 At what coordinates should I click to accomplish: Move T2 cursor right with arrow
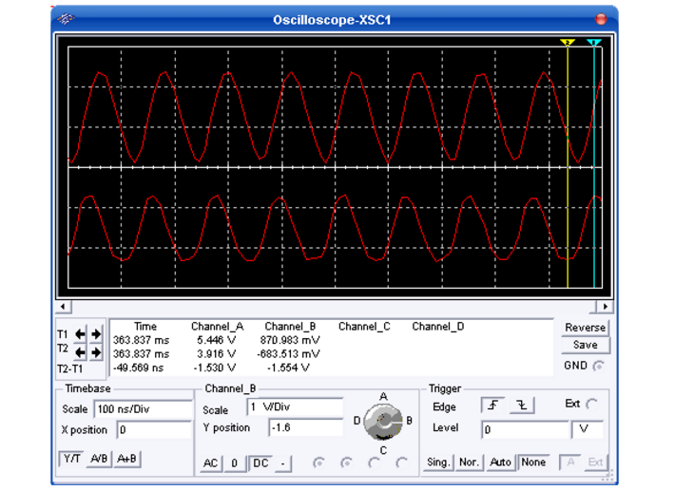pyautogui.click(x=96, y=352)
